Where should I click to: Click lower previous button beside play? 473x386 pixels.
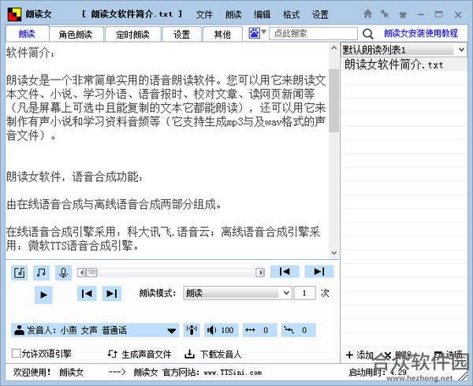[87, 294]
